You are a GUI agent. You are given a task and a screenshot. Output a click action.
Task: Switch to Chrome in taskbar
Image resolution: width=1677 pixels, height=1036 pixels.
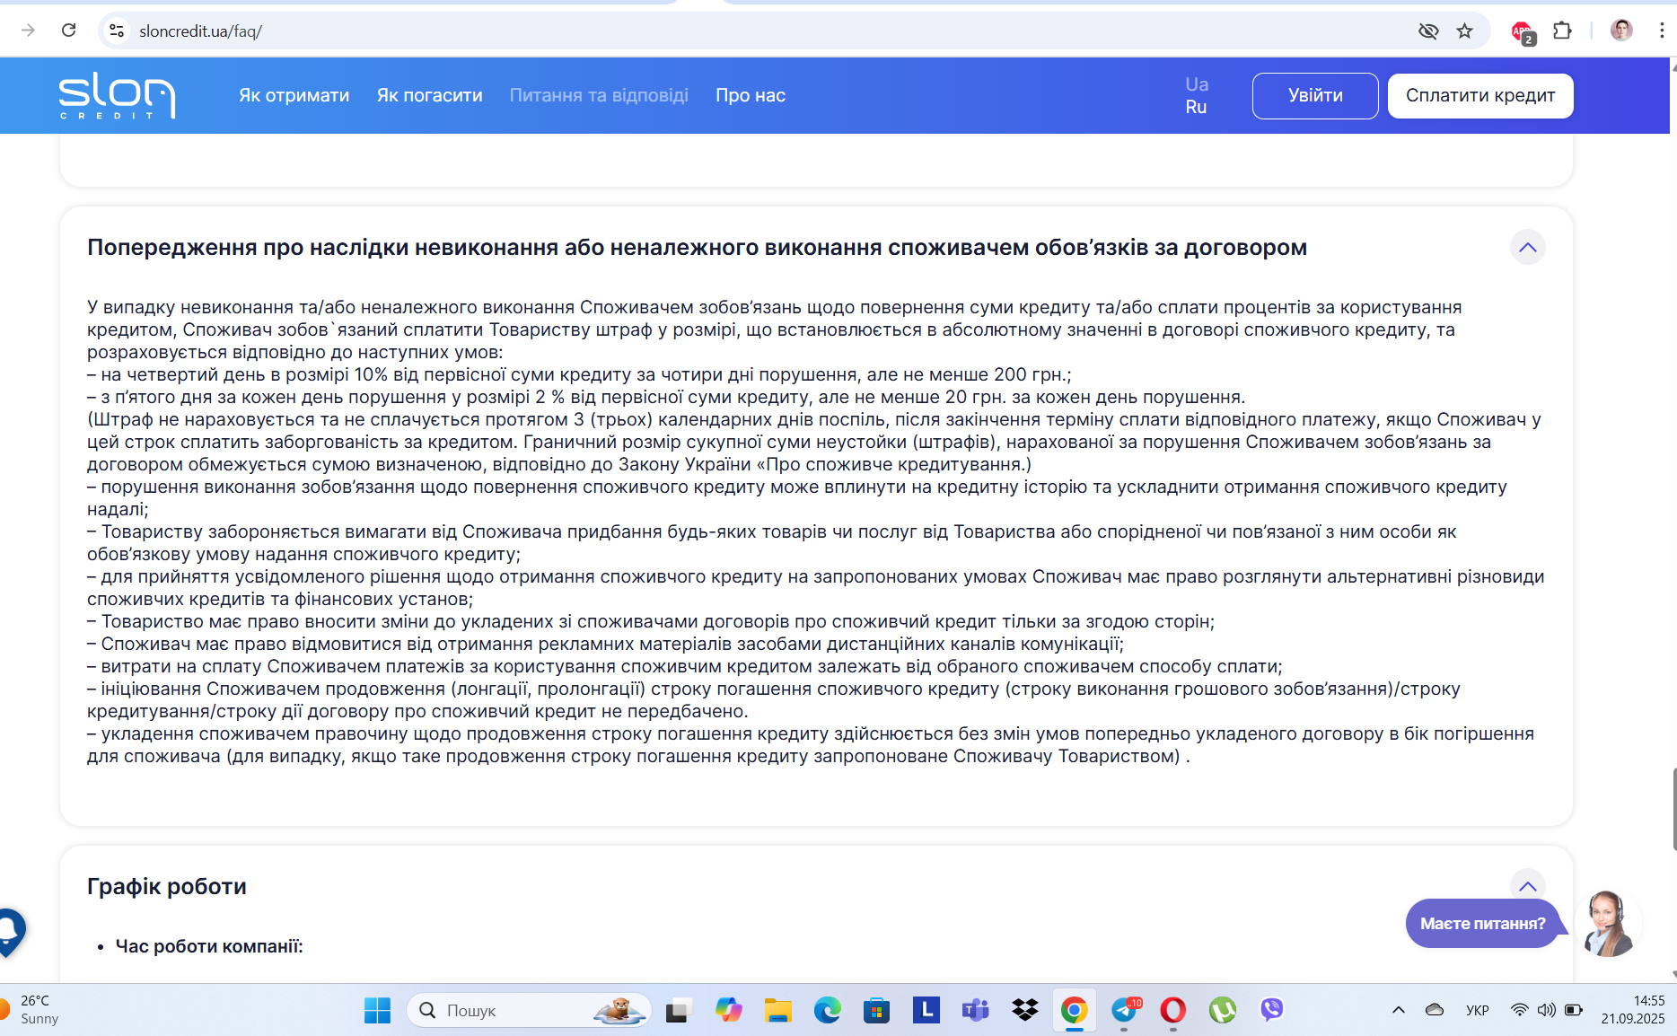coord(1074,1010)
